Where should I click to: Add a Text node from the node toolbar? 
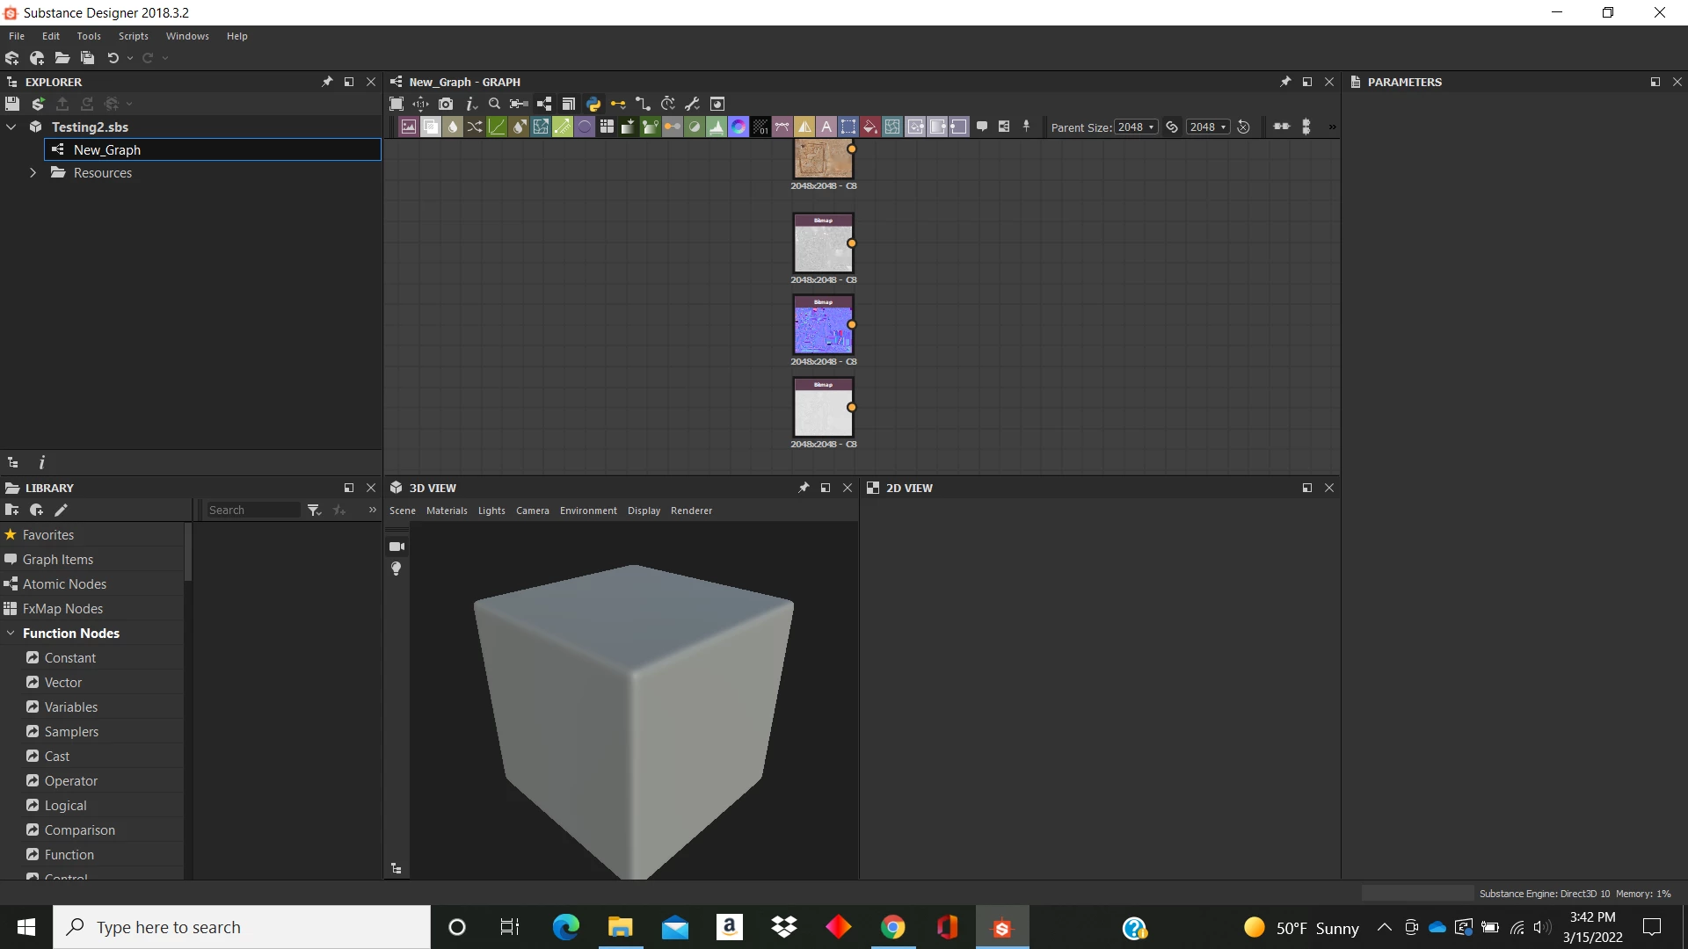(x=826, y=127)
